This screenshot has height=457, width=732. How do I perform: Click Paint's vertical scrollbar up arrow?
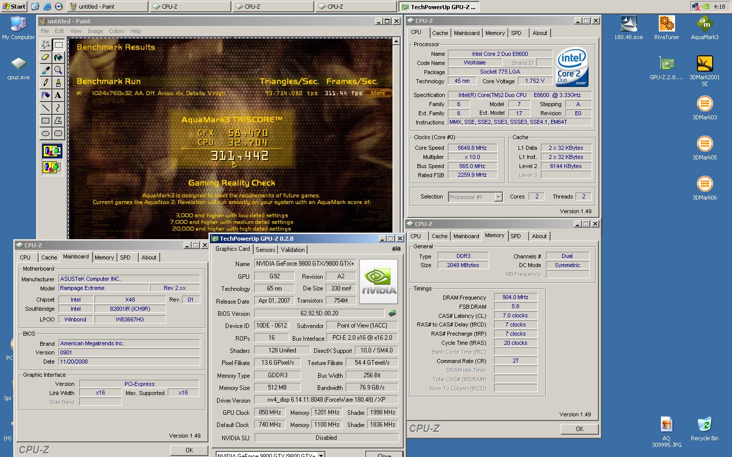point(396,42)
